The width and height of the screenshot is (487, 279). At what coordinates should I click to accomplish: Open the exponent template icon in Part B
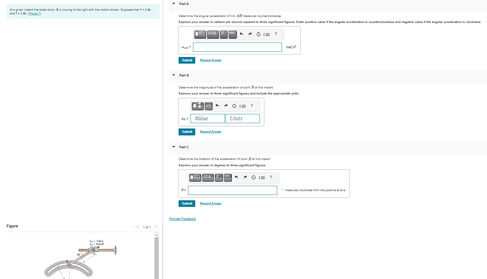click(197, 106)
